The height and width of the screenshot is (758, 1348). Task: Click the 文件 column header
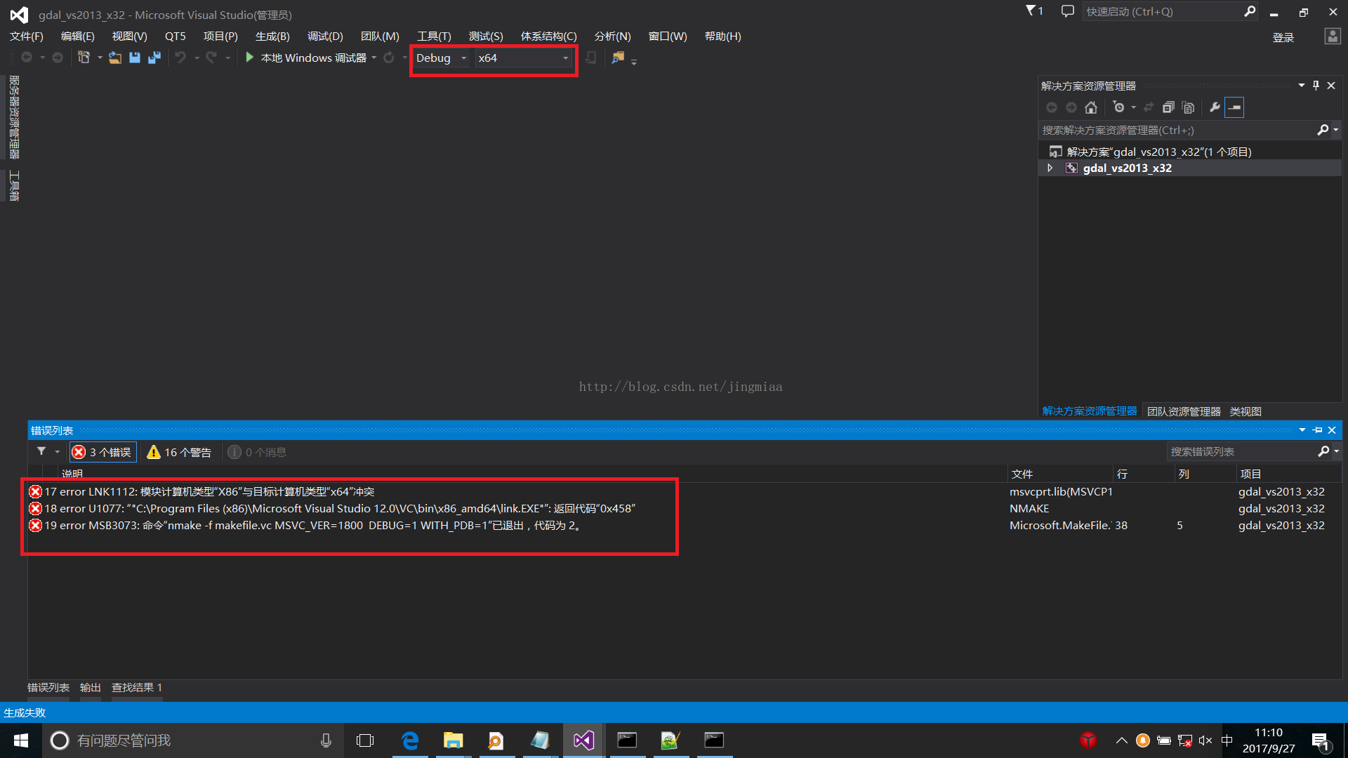click(1060, 474)
